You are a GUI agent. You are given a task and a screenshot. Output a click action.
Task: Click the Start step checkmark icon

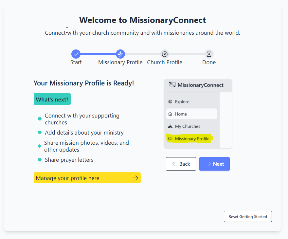point(76,54)
